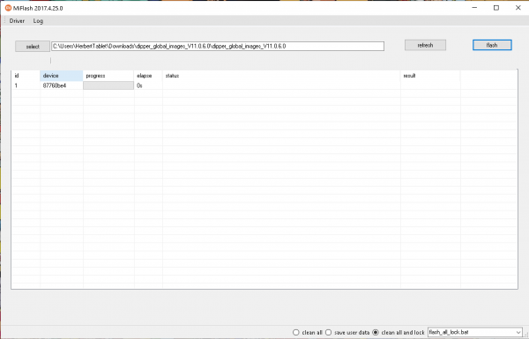Click the select folder button
Image resolution: width=529 pixels, height=339 pixels.
33,47
